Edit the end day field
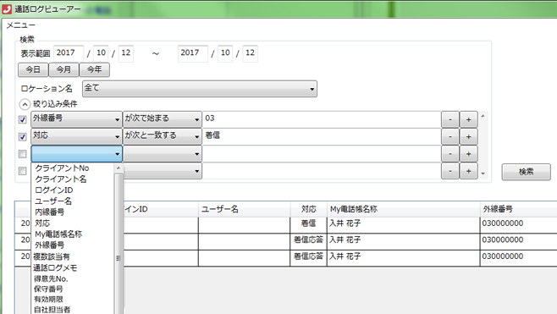Screen dimensions: 557x314 tap(250, 53)
